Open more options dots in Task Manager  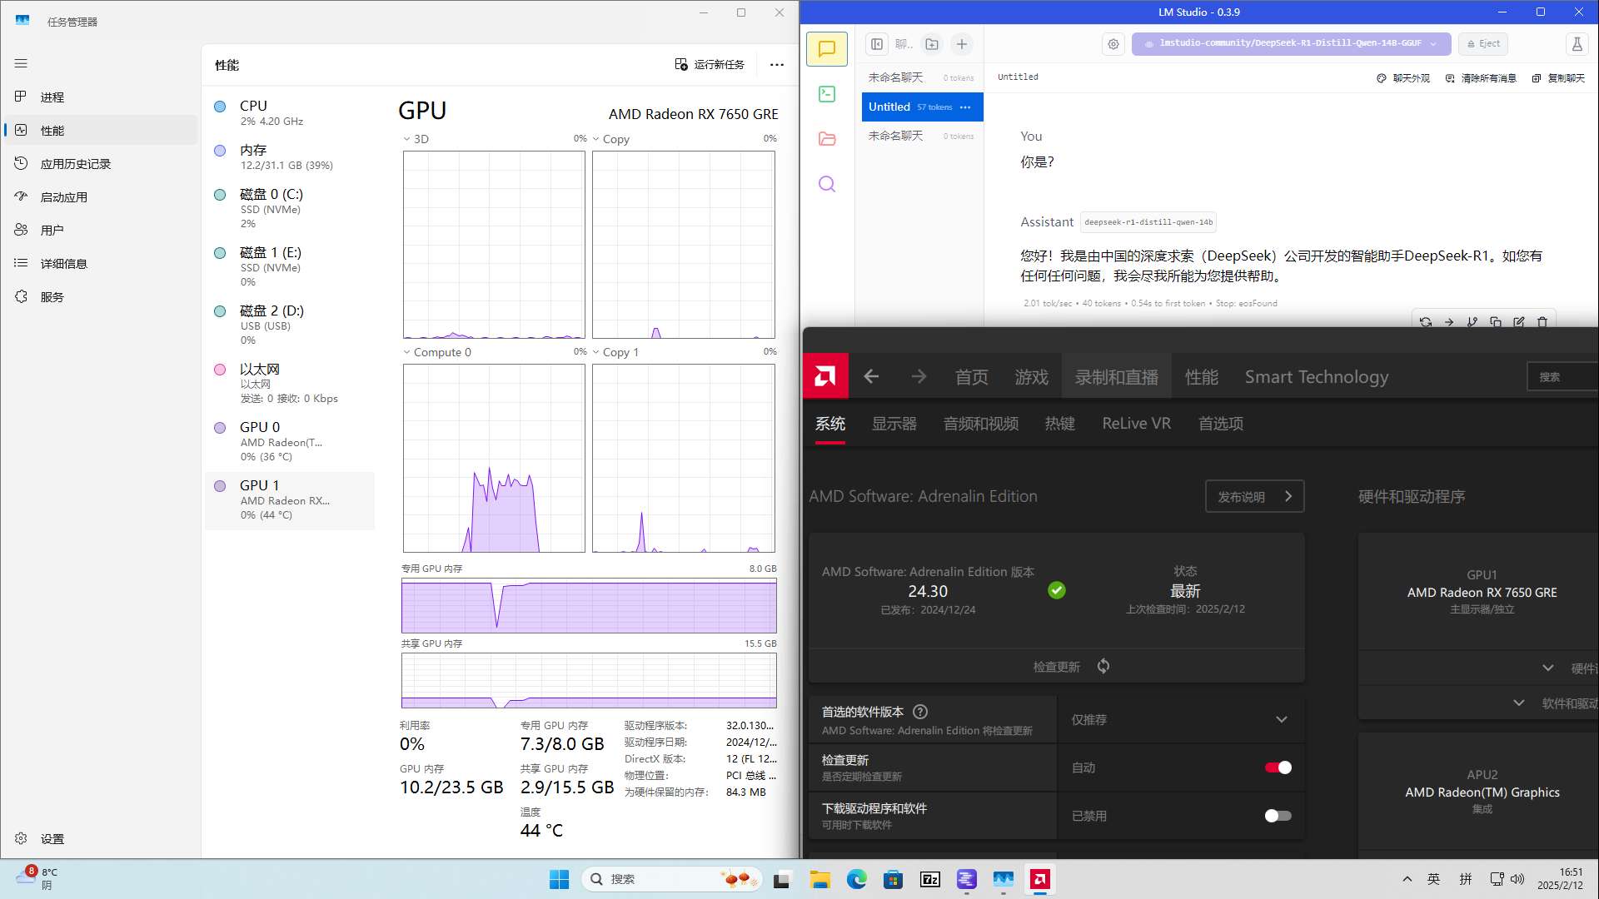(776, 65)
